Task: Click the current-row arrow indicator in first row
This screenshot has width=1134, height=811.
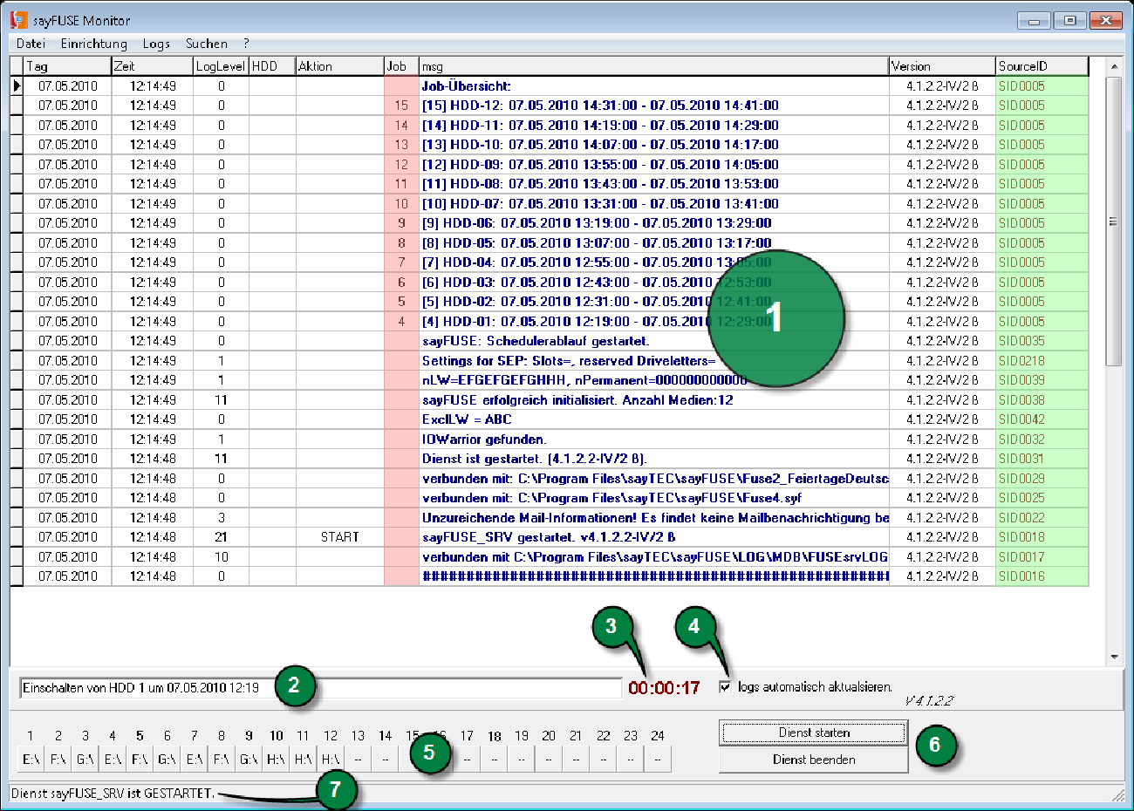Action: (17, 85)
